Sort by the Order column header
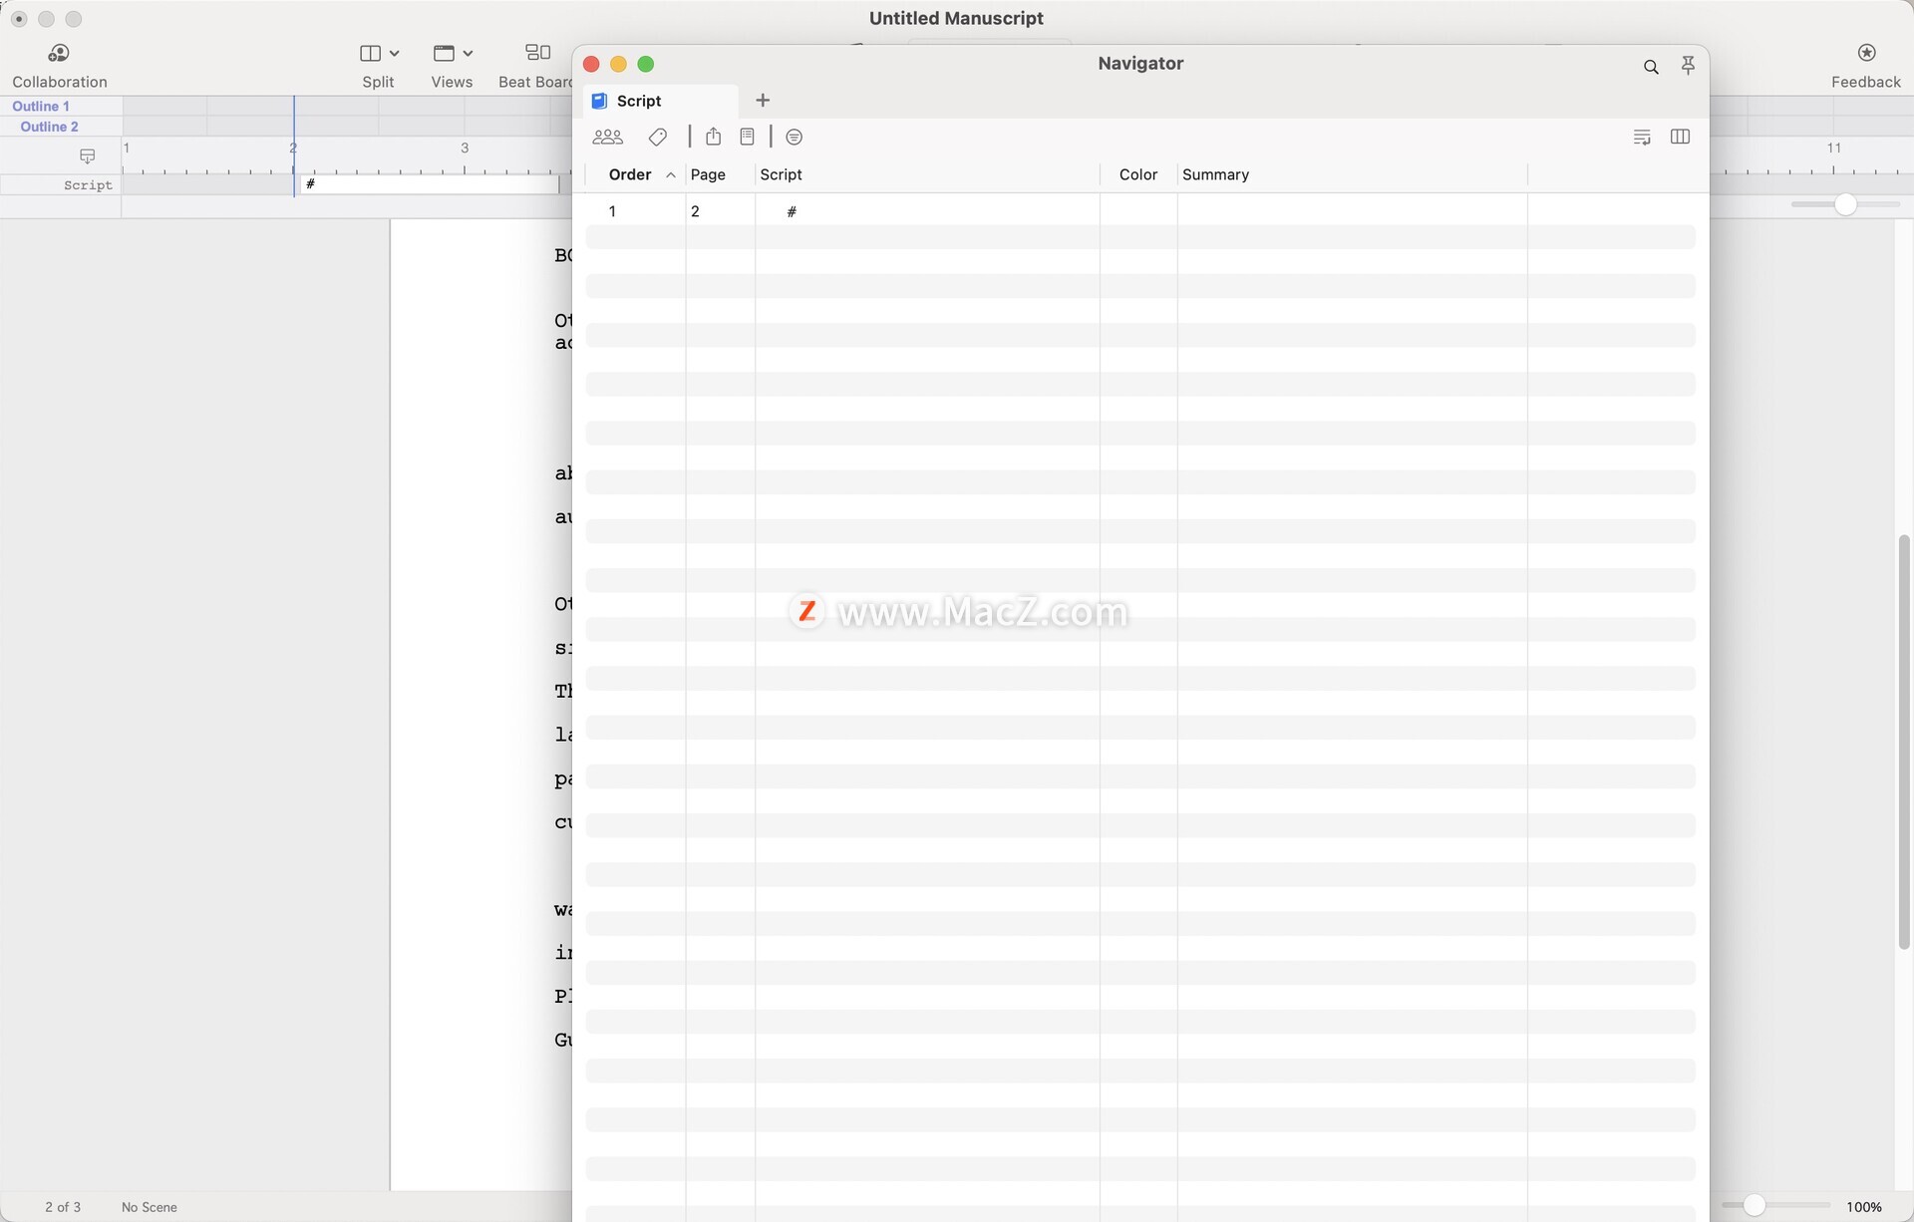 [x=630, y=174]
